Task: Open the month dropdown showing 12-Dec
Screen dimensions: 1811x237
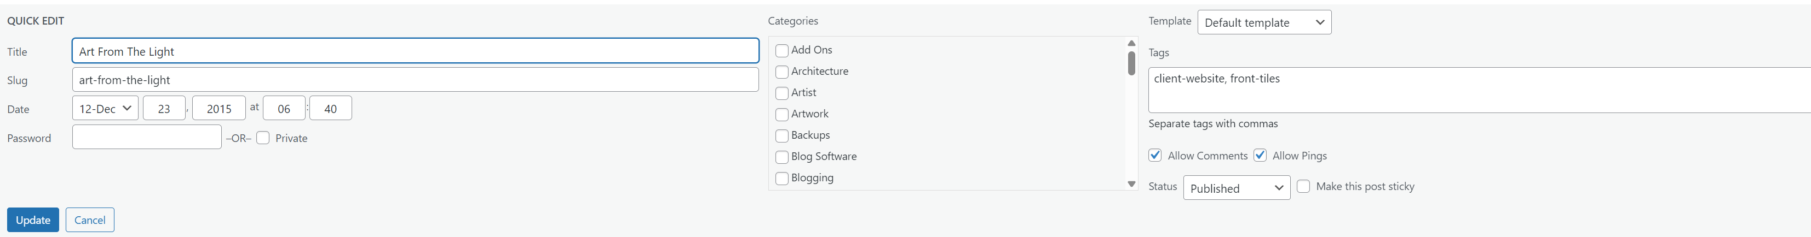Action: 106,108
